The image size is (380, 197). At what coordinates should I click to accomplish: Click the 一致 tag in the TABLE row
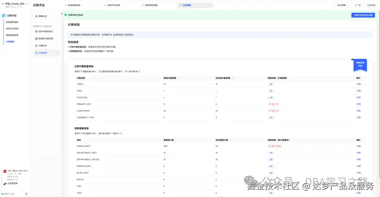click(x=271, y=84)
